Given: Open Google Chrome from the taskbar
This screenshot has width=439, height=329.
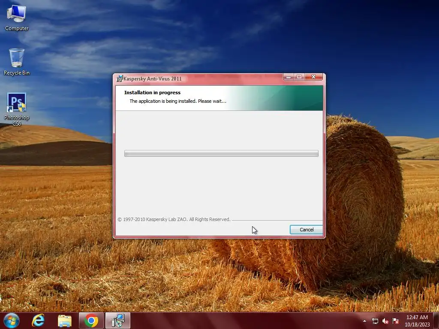Looking at the screenshot, I should tap(91, 320).
